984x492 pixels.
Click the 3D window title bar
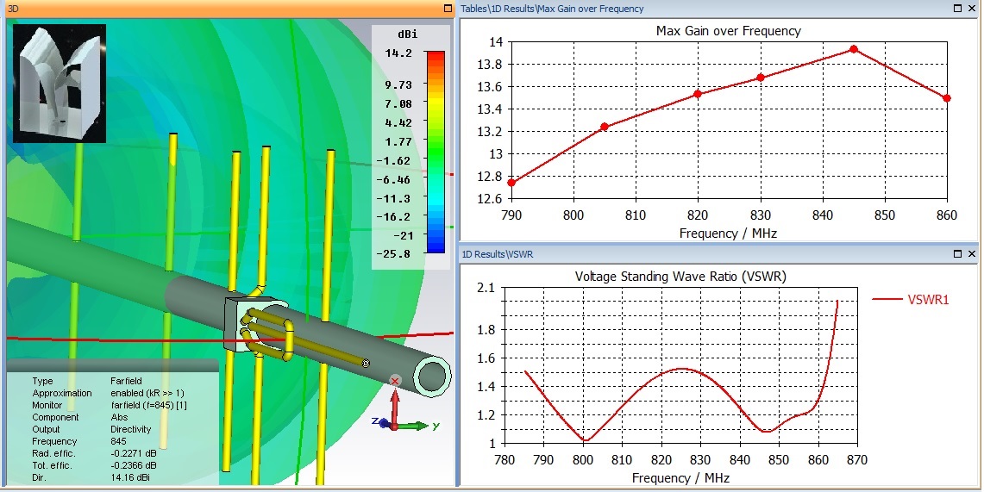click(228, 9)
